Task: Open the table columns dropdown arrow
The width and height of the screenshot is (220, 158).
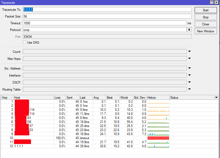Action: pos(216,97)
